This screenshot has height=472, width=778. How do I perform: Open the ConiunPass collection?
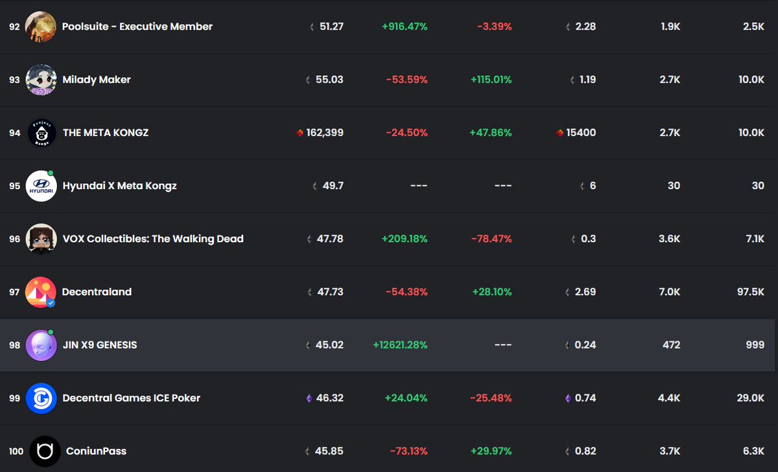pyautogui.click(x=97, y=451)
